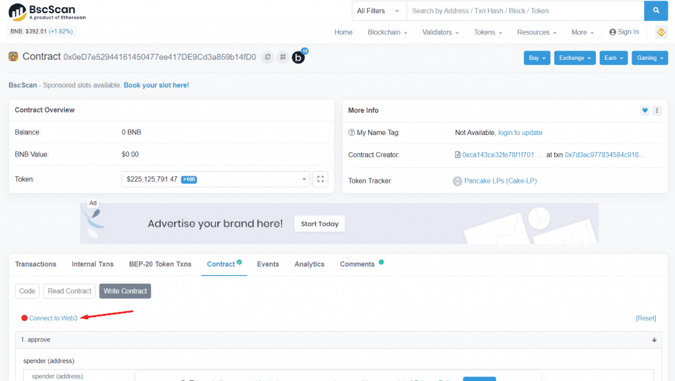Show the address QR code icon
Viewport: 675px width, 381px height.
point(283,57)
